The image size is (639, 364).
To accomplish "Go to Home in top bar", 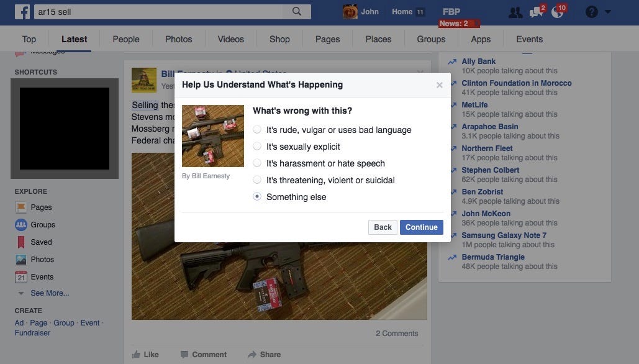I will tap(402, 12).
